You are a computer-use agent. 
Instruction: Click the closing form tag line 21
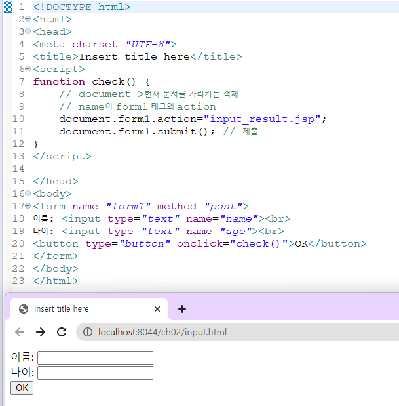point(56,256)
